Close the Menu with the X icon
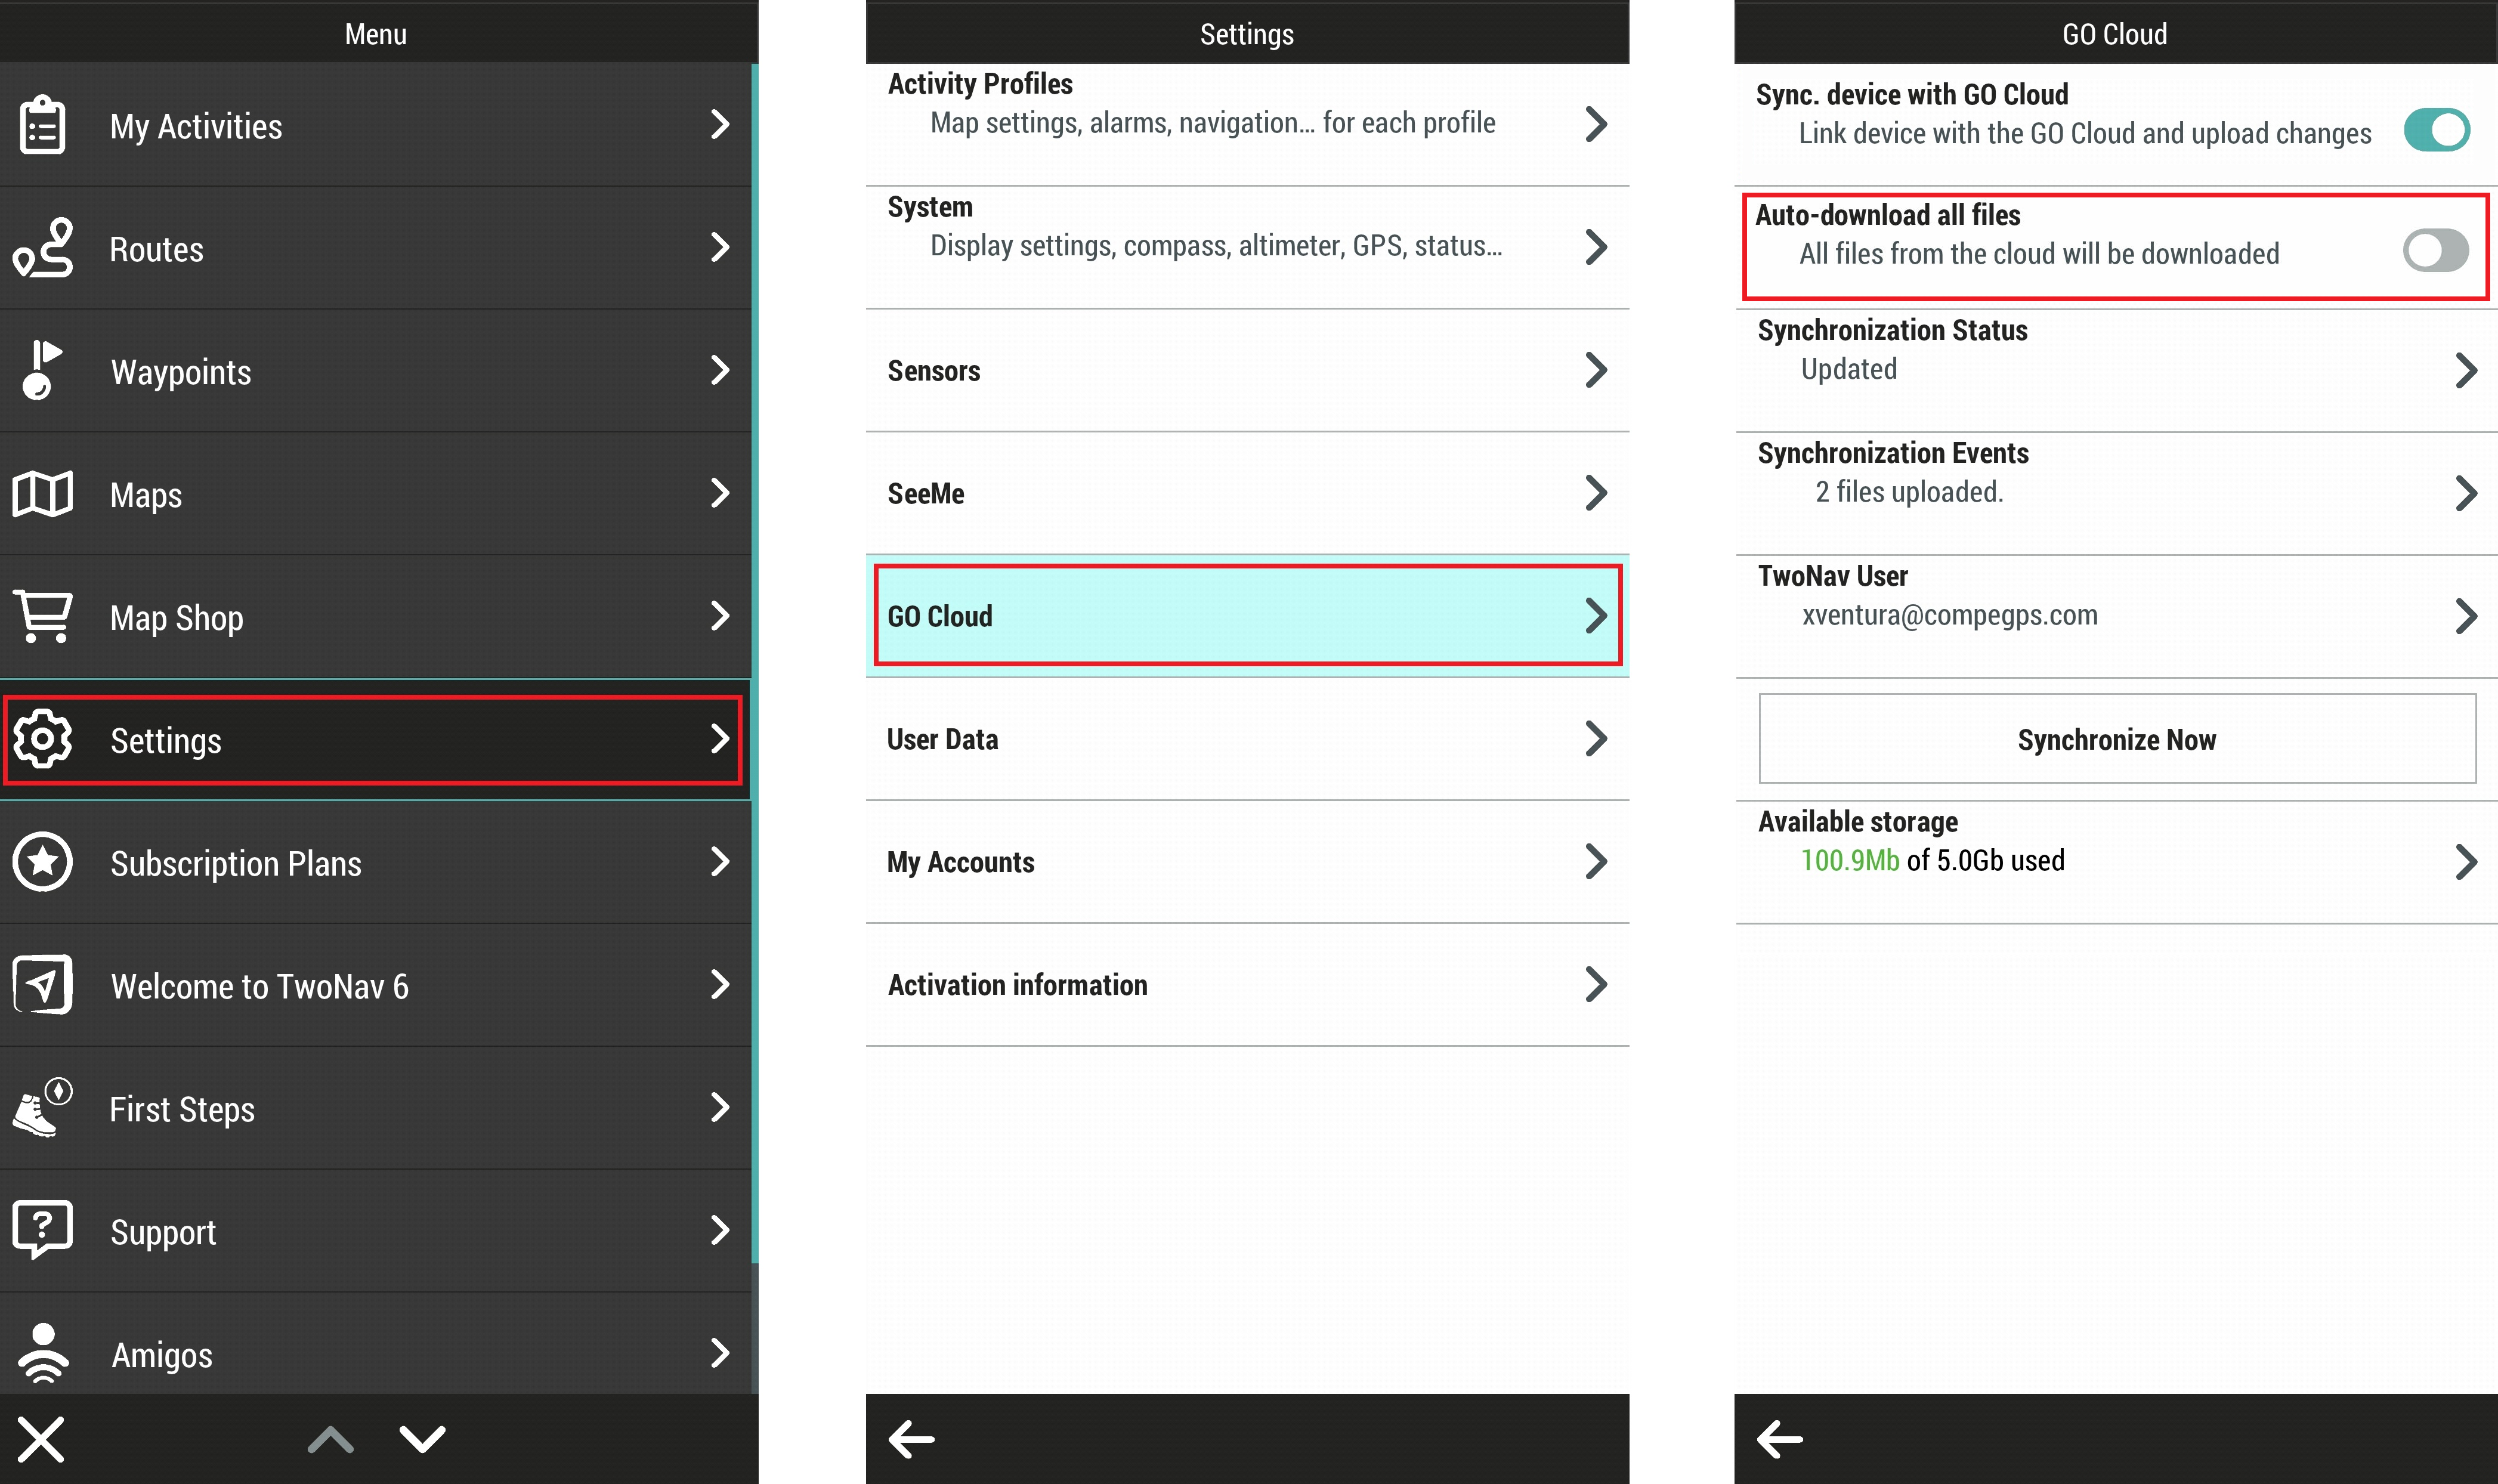The image size is (2498, 1484). tap(41, 1439)
